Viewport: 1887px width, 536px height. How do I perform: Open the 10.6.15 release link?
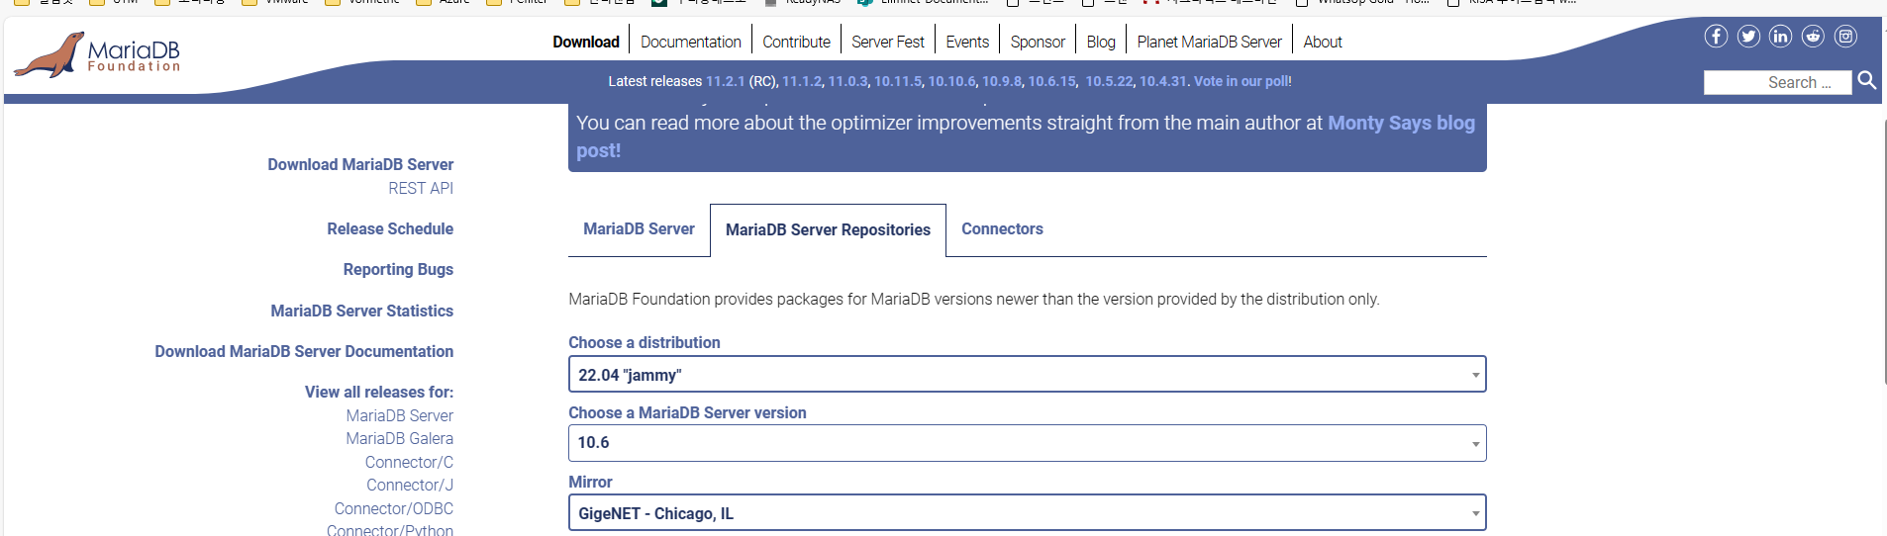click(x=1051, y=81)
